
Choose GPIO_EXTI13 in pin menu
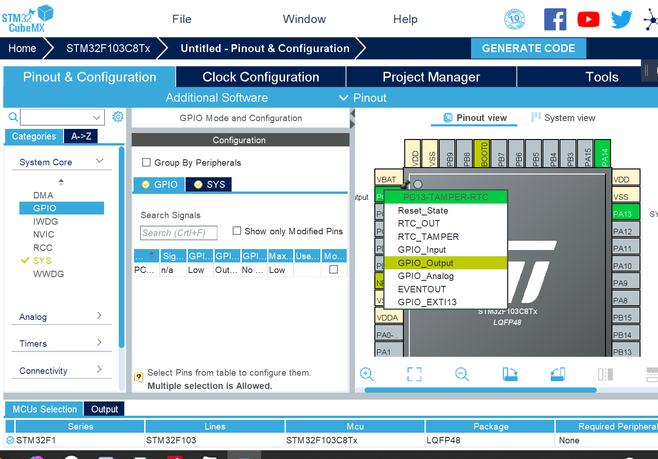[446, 302]
